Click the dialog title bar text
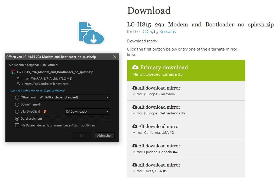277x183 pixels. 51,57
